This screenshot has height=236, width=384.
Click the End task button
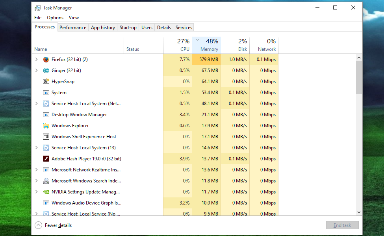342,225
